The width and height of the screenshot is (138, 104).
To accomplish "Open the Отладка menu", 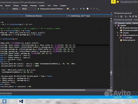I will (x=24, y=6).
